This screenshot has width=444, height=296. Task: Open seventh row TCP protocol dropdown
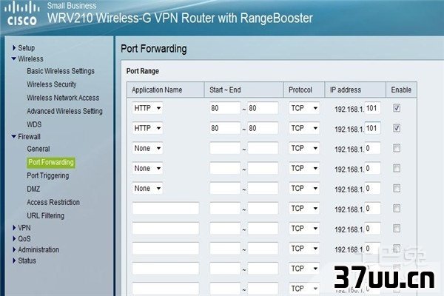coord(304,229)
